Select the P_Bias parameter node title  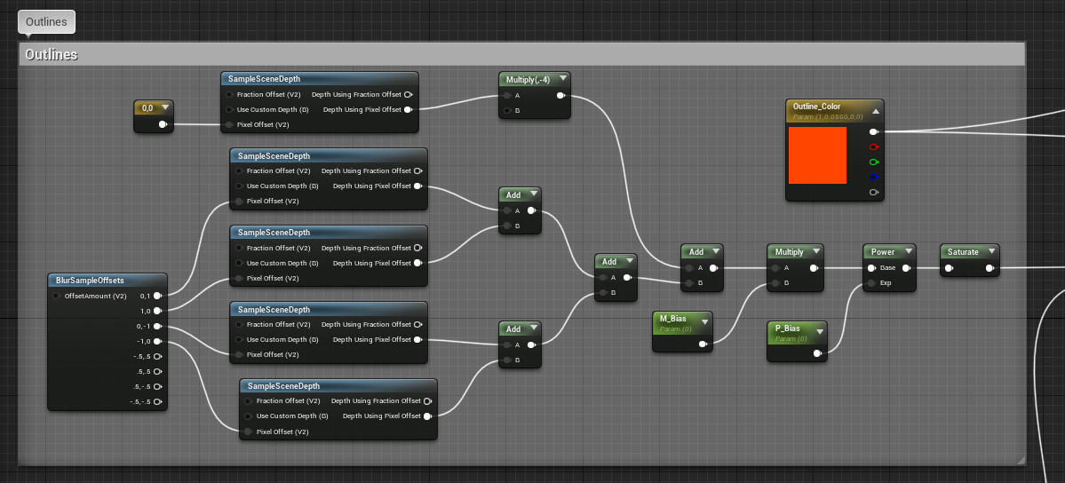coord(788,329)
